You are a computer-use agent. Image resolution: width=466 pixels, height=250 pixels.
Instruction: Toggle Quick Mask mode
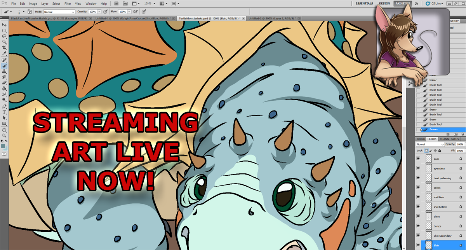[x=4, y=154]
